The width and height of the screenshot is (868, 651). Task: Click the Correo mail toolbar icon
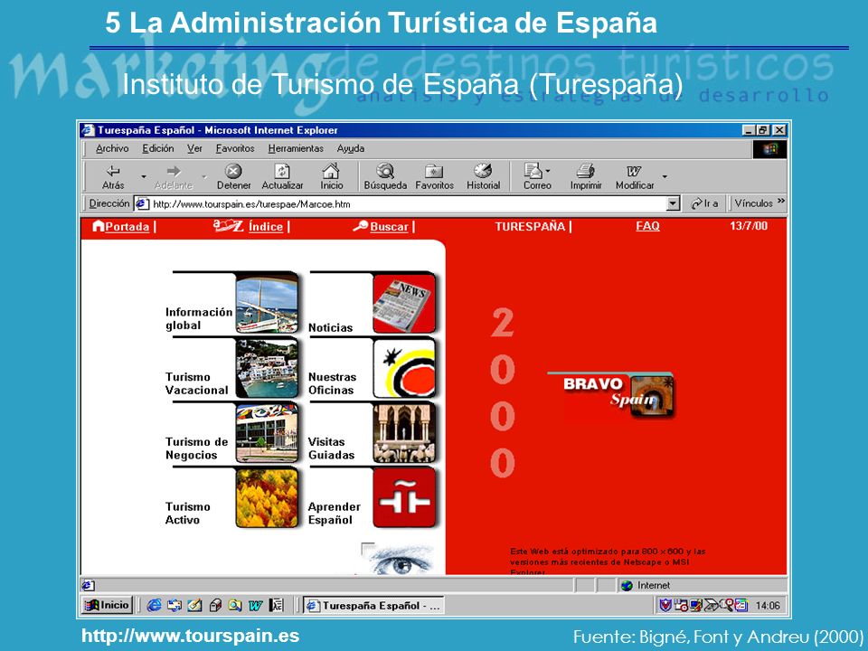tap(533, 171)
